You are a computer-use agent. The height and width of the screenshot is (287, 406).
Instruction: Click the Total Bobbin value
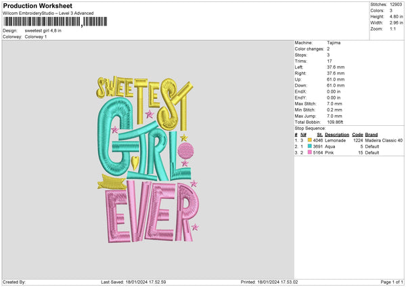click(336, 122)
